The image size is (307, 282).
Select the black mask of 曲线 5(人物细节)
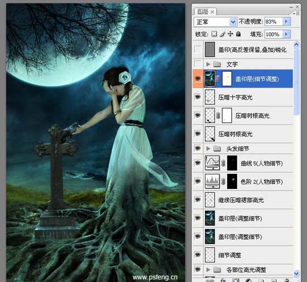coord(232,163)
